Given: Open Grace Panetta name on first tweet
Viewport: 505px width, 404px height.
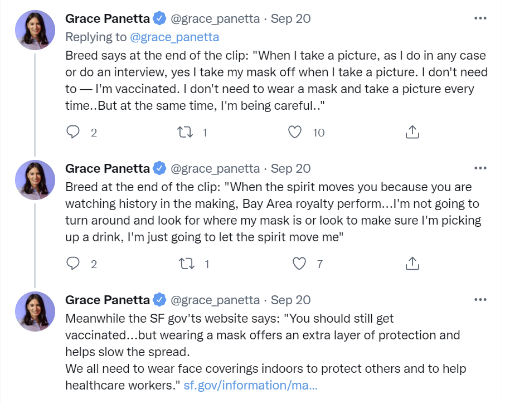Looking at the screenshot, I should point(108,19).
